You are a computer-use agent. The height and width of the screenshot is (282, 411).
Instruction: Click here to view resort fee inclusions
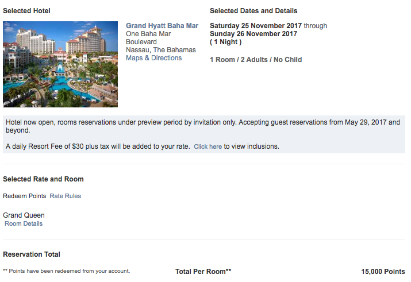tap(208, 146)
